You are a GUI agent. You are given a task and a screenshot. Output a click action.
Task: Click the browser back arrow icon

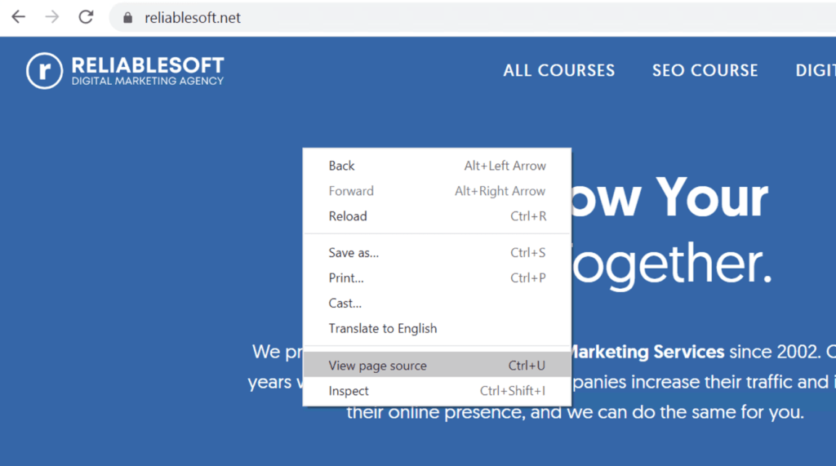coord(18,17)
